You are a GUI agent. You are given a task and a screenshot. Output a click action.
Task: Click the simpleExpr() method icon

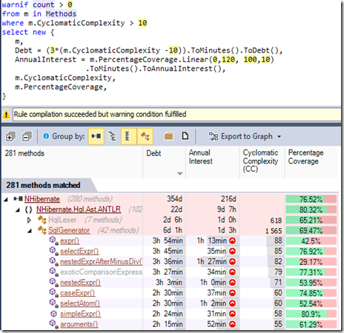(53, 314)
